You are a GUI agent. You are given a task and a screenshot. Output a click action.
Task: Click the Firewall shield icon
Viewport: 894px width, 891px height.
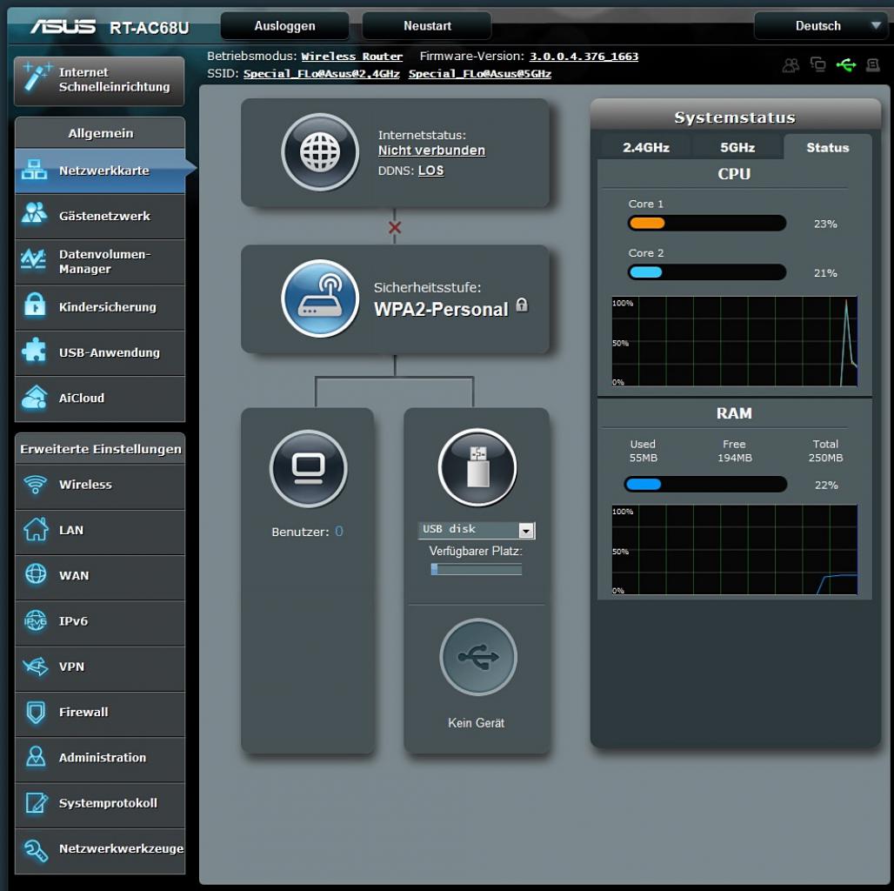[36, 712]
